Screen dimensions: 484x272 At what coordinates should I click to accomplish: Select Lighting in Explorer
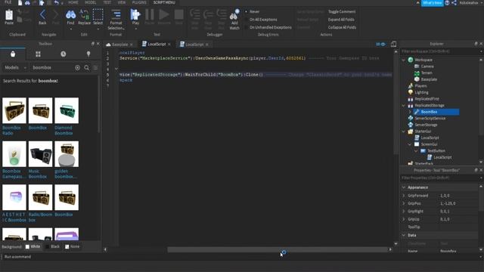421,92
